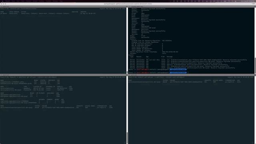Click the top-right pane vertical scrollbar thumb
The width and height of the screenshot is (256, 144).
(x=255, y=65)
